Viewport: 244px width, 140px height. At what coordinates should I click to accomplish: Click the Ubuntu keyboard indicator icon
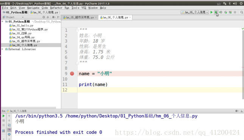(x=219, y=3)
